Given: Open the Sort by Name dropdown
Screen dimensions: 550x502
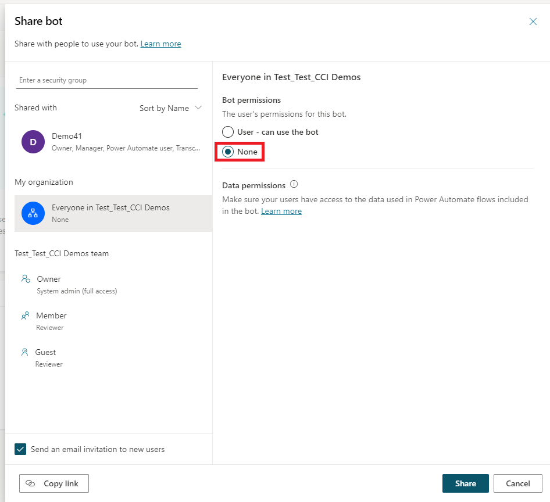Looking at the screenshot, I should pyautogui.click(x=170, y=108).
